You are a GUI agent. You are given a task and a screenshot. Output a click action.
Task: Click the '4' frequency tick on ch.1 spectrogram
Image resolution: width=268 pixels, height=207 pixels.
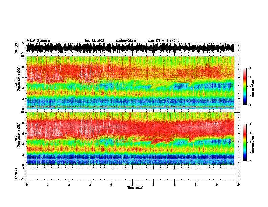coord(24,88)
